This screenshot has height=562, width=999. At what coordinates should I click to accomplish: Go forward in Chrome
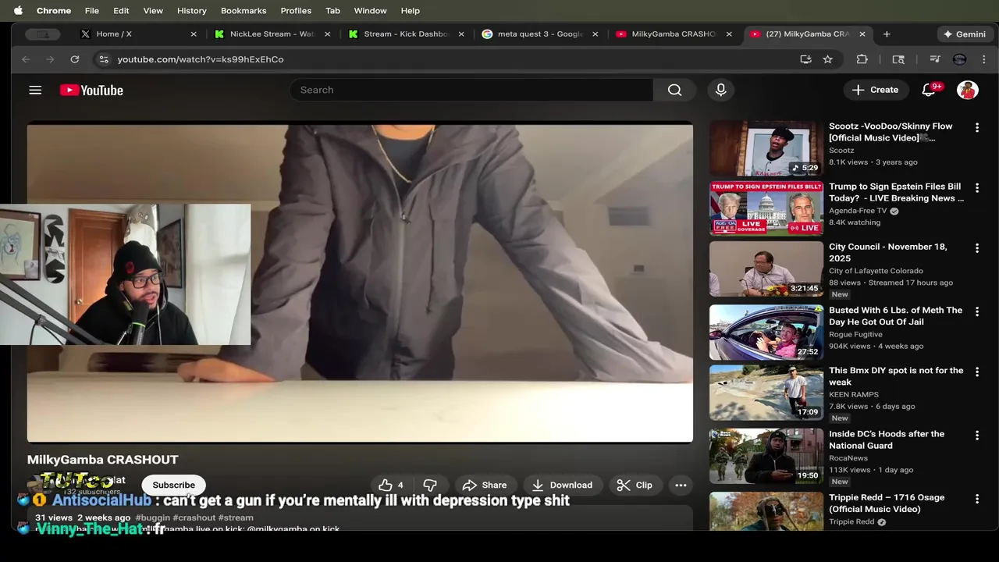click(x=50, y=59)
